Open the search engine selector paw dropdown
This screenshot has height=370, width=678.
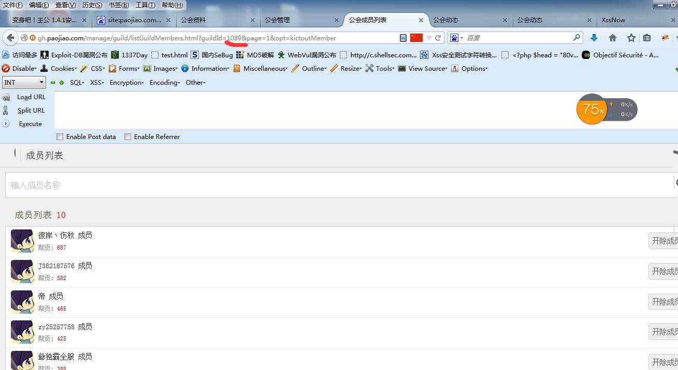click(x=456, y=38)
